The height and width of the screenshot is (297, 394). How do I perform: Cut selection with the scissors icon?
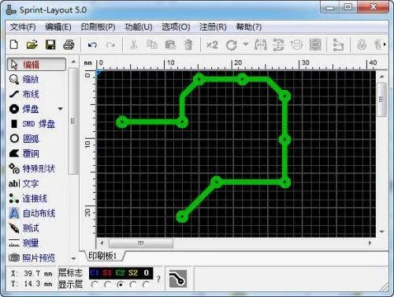(134, 45)
